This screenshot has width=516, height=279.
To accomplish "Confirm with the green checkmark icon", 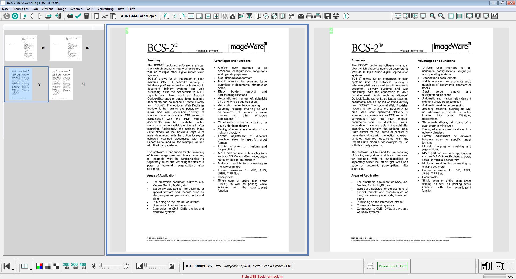I will pos(78,16).
